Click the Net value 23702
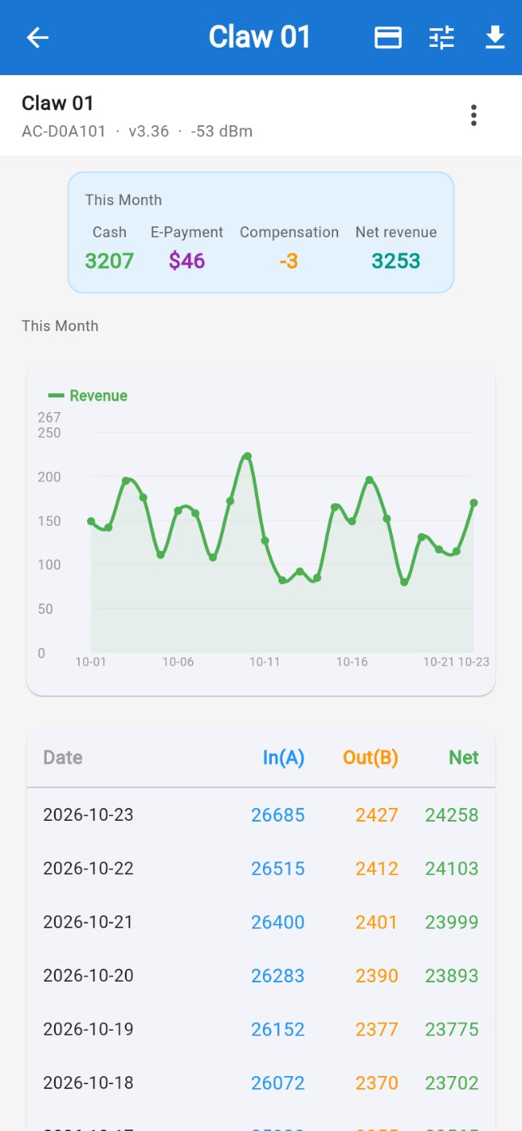Viewport: 522px width, 1131px height. tap(452, 1083)
